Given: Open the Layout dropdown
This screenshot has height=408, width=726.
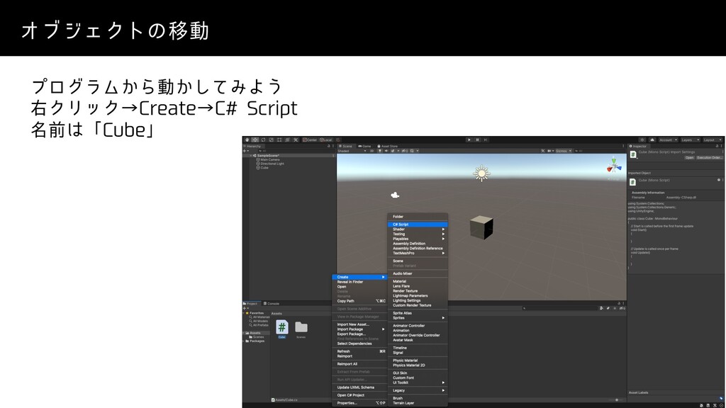Looking at the screenshot, I should pos(713,140).
